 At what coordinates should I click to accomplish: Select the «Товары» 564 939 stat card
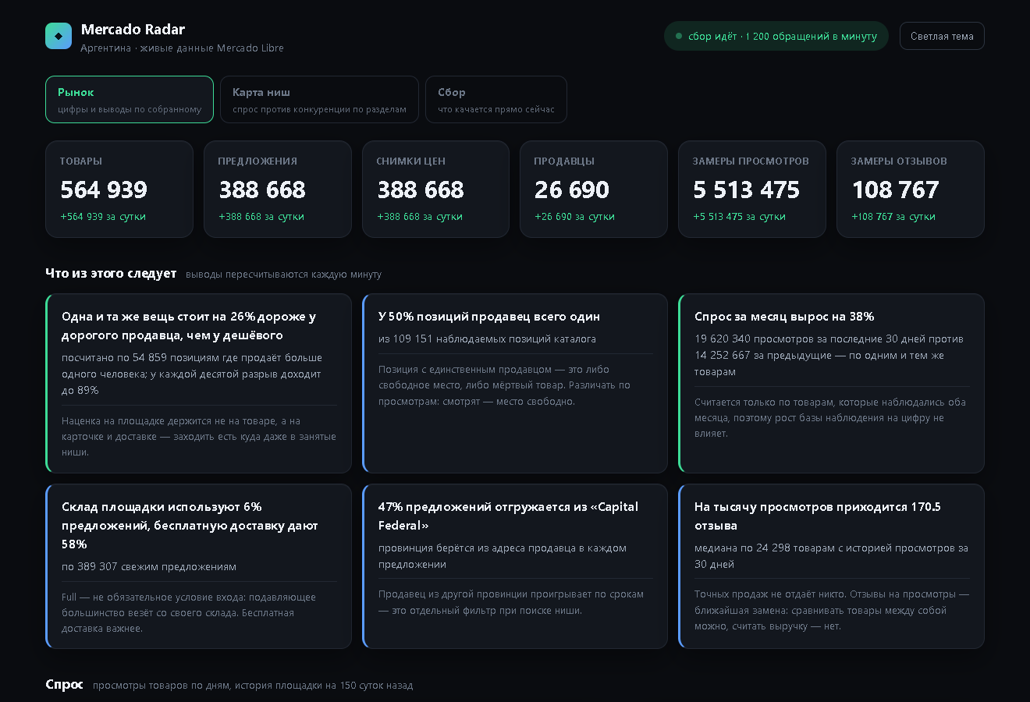(119, 189)
